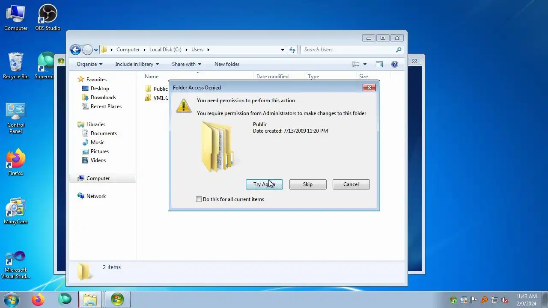
Task: Click the Try Again button
Action: [x=264, y=184]
